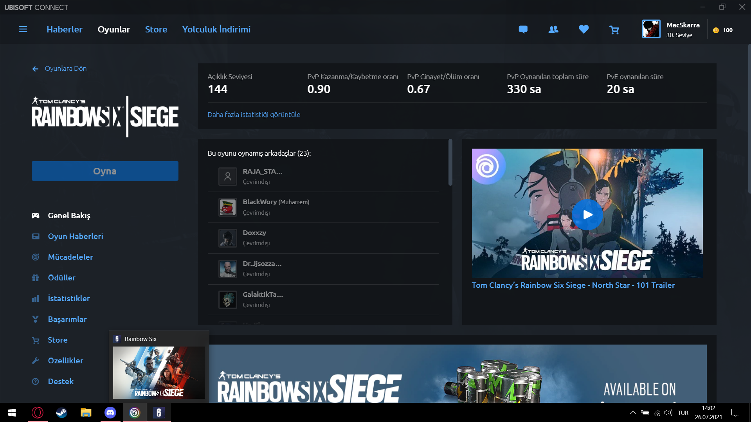
Task: Open Destek support link
Action: click(61, 381)
